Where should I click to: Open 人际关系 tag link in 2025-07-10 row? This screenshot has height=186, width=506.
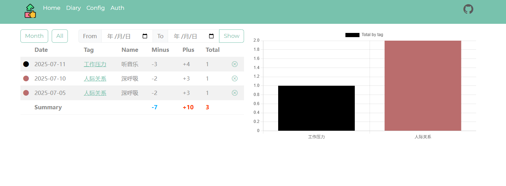[x=95, y=79]
